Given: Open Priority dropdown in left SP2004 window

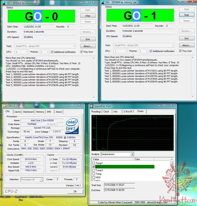Looking at the screenshot, I should tap(45, 52).
